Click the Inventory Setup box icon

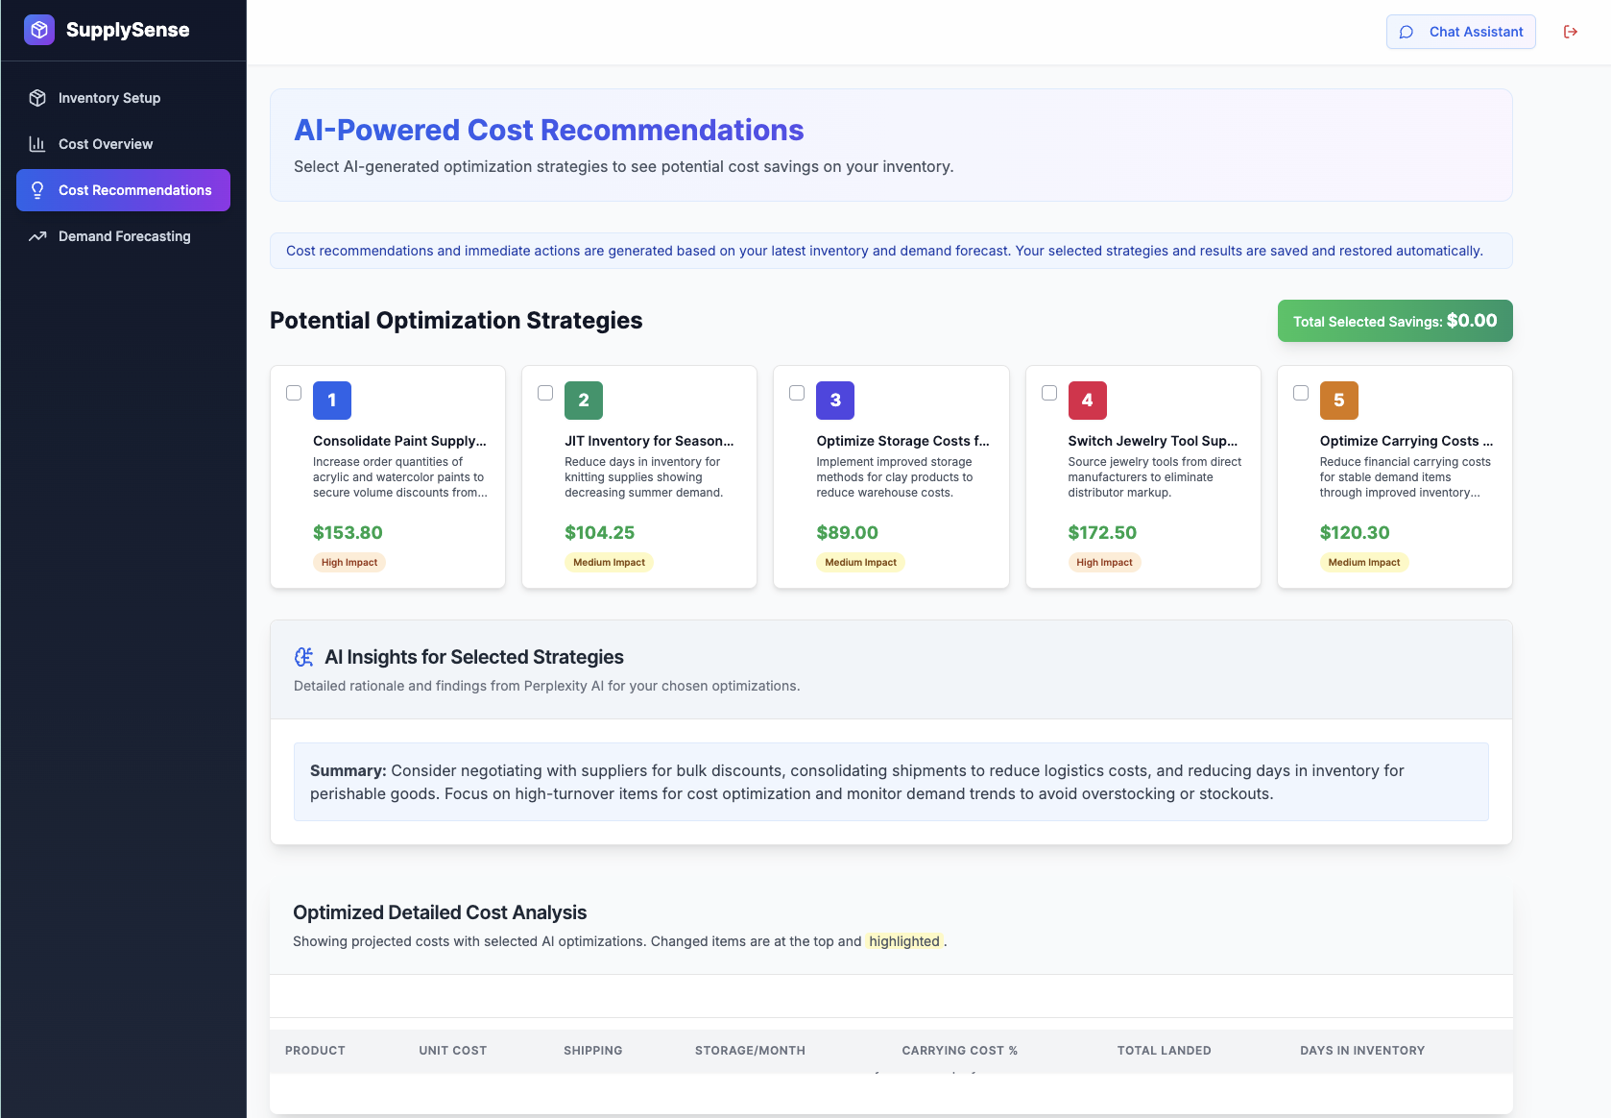[x=37, y=98]
